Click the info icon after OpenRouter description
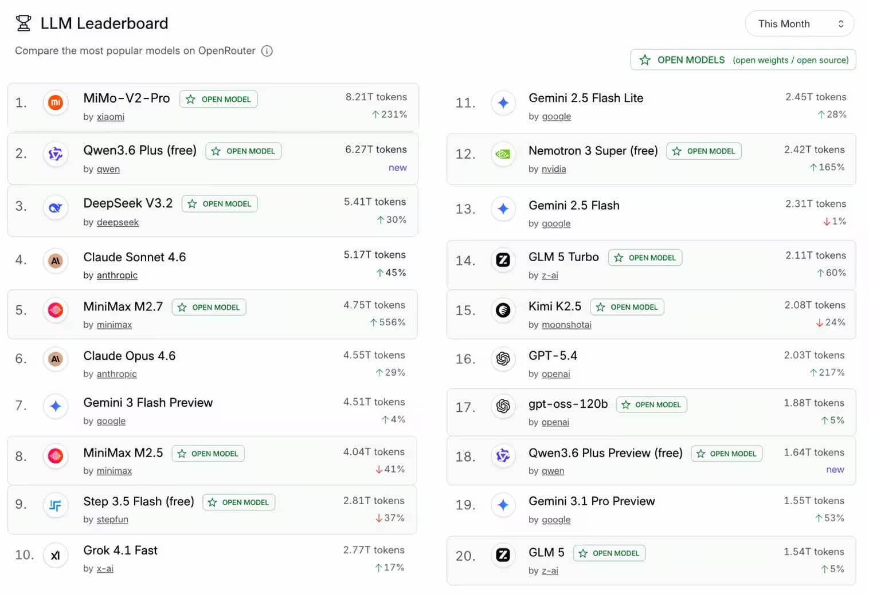The height and width of the screenshot is (594, 869). click(x=267, y=51)
